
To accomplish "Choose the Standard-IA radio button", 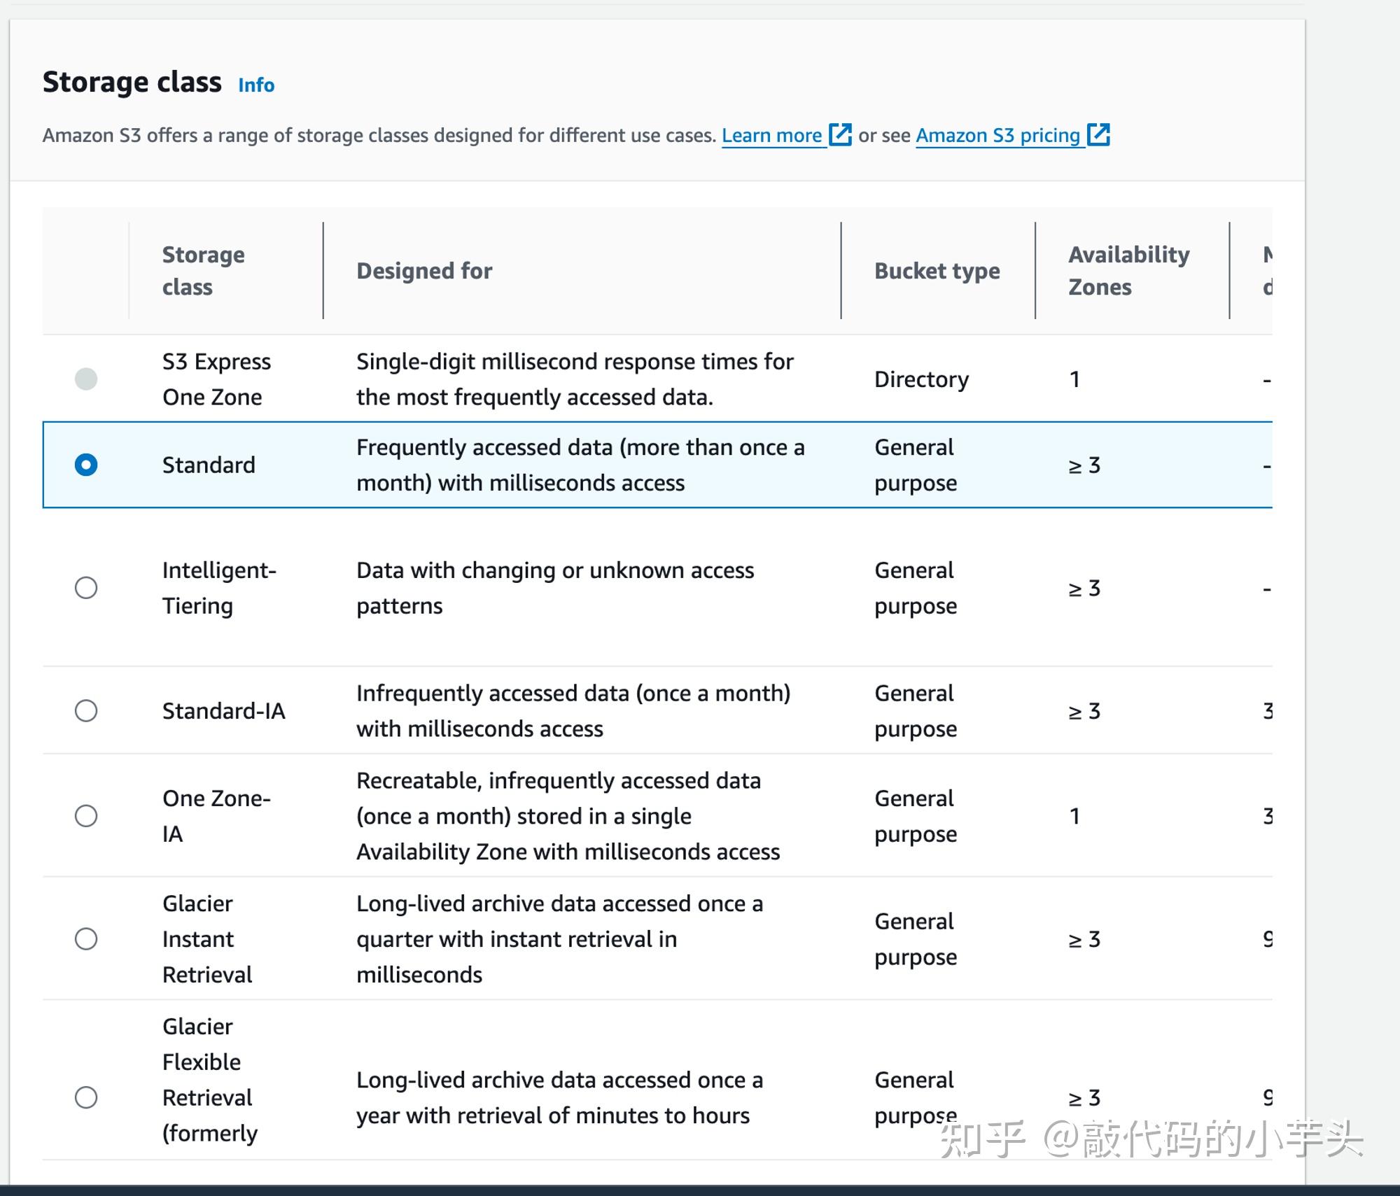I will [x=86, y=711].
